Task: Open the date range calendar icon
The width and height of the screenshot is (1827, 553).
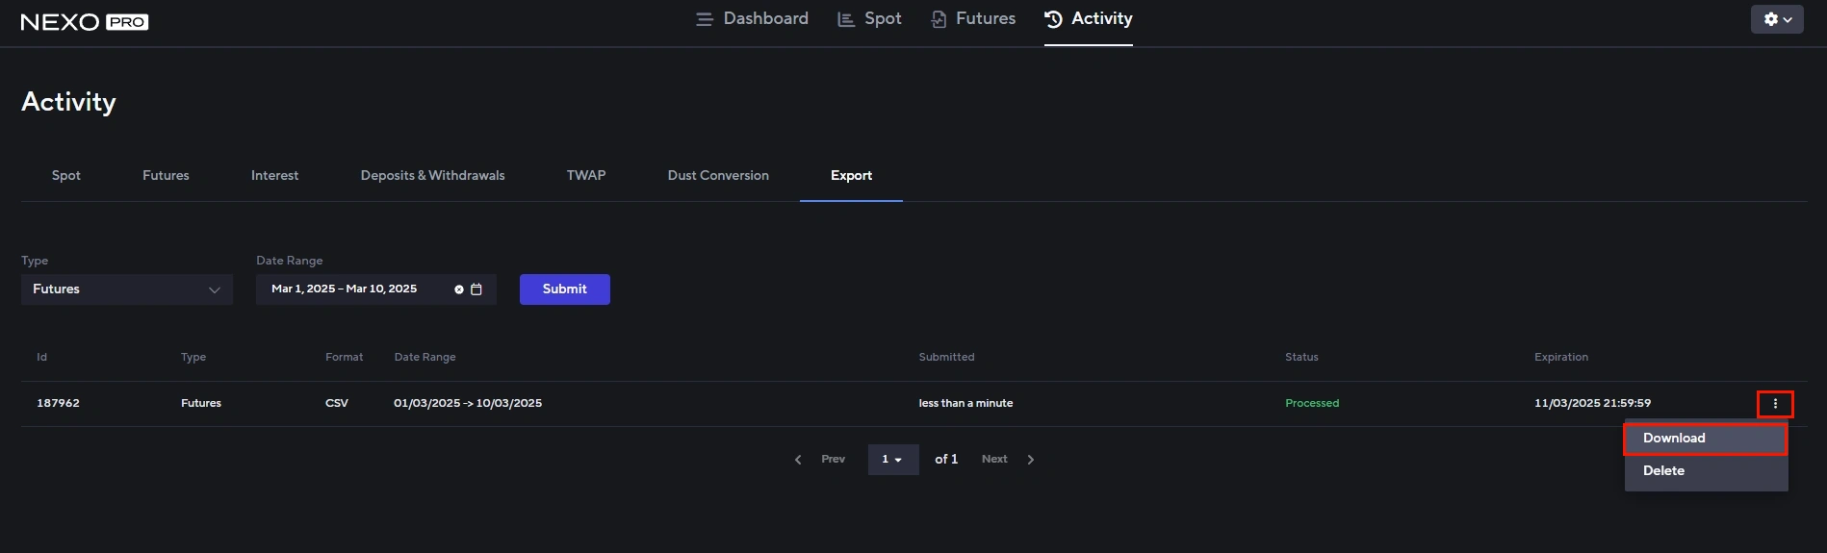Action: tap(476, 289)
